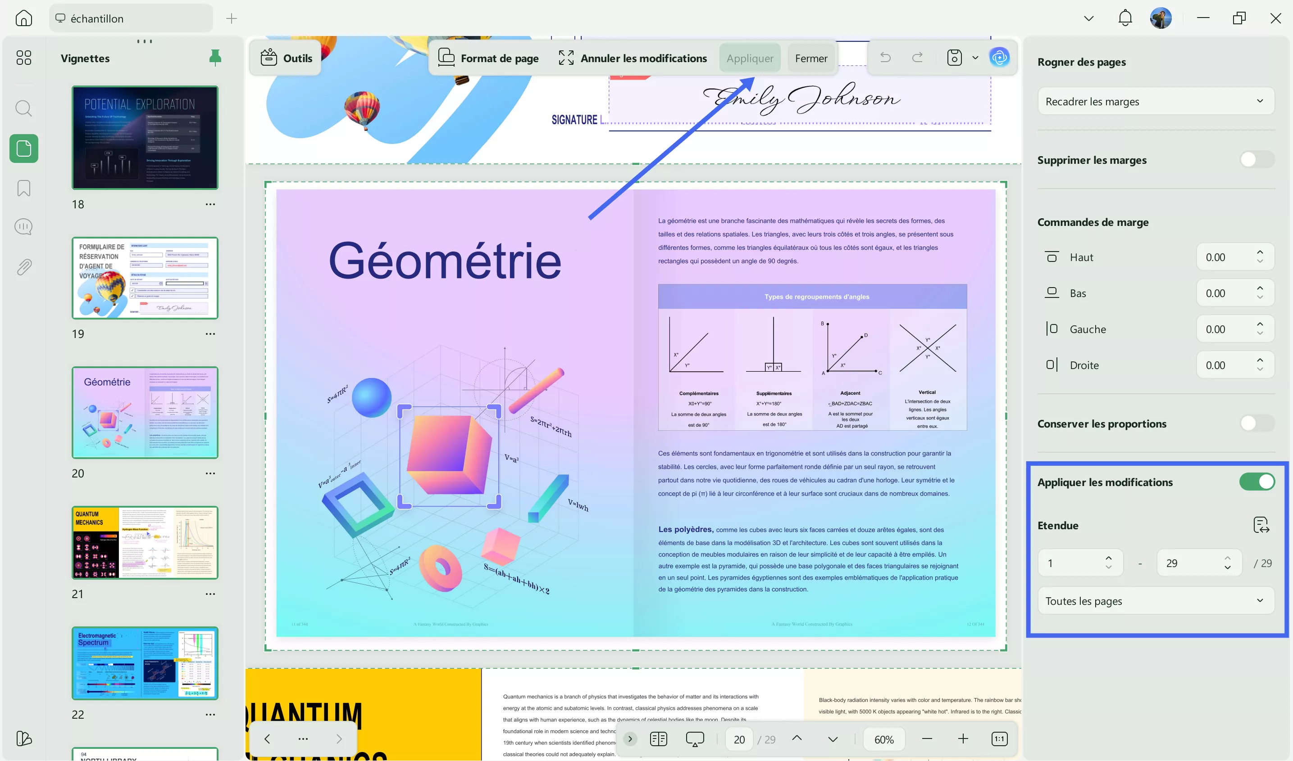
Task: Click the Fermer button
Action: coord(811,59)
